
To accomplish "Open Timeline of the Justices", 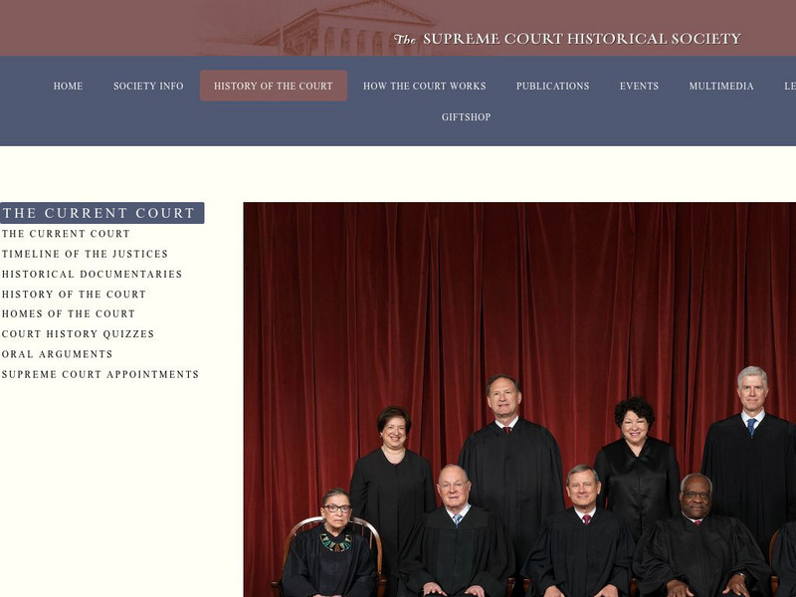I will (85, 254).
